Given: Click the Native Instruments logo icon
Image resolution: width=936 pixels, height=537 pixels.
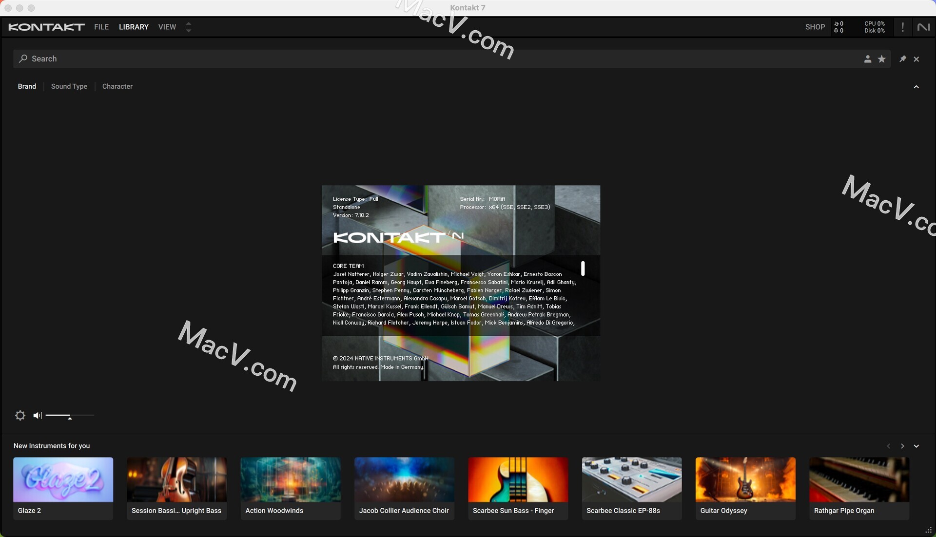Looking at the screenshot, I should point(923,27).
